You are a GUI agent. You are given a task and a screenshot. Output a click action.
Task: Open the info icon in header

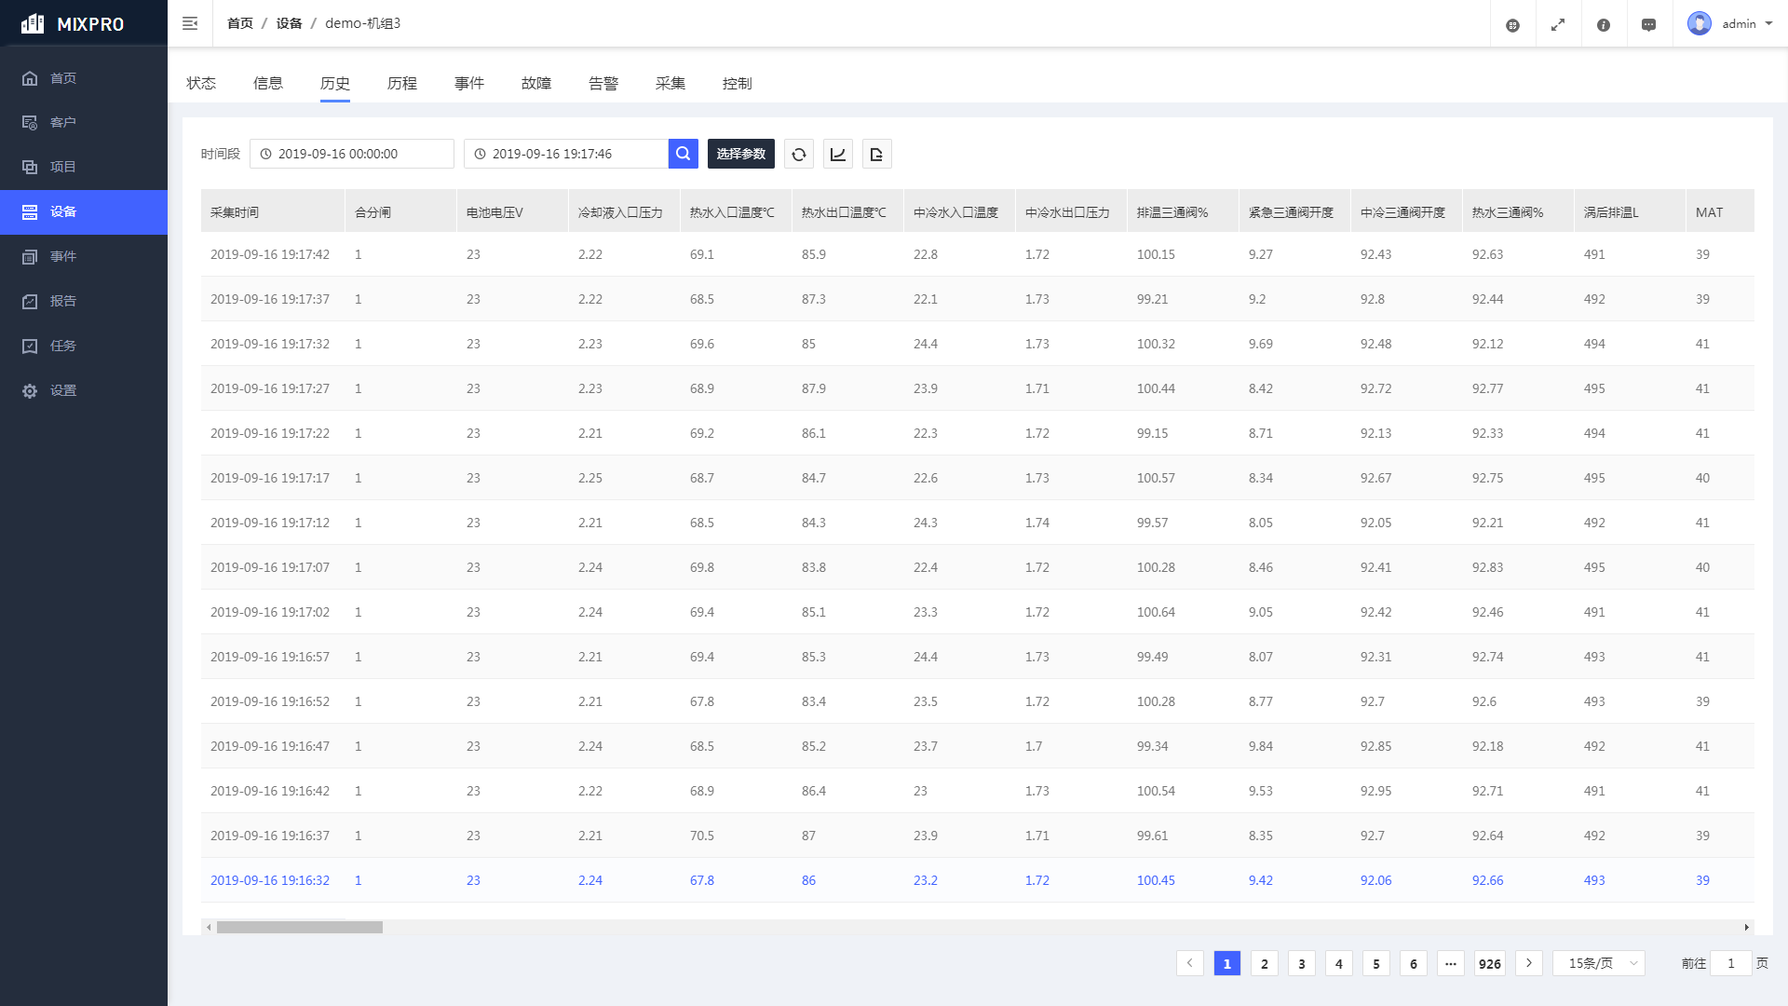click(1603, 25)
